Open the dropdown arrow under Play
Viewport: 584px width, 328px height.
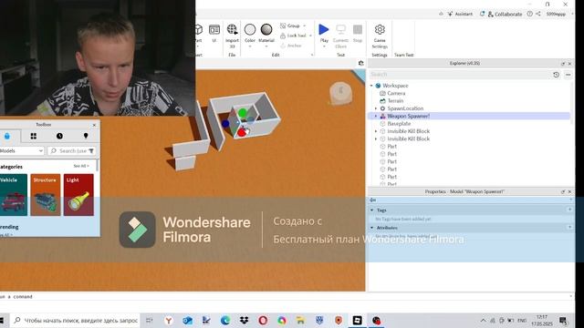tap(324, 46)
